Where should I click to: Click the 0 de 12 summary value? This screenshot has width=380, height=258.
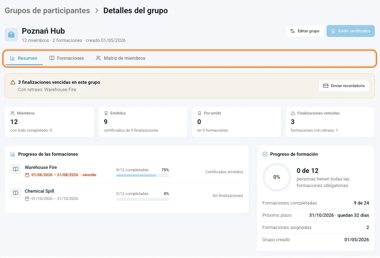click(x=308, y=171)
